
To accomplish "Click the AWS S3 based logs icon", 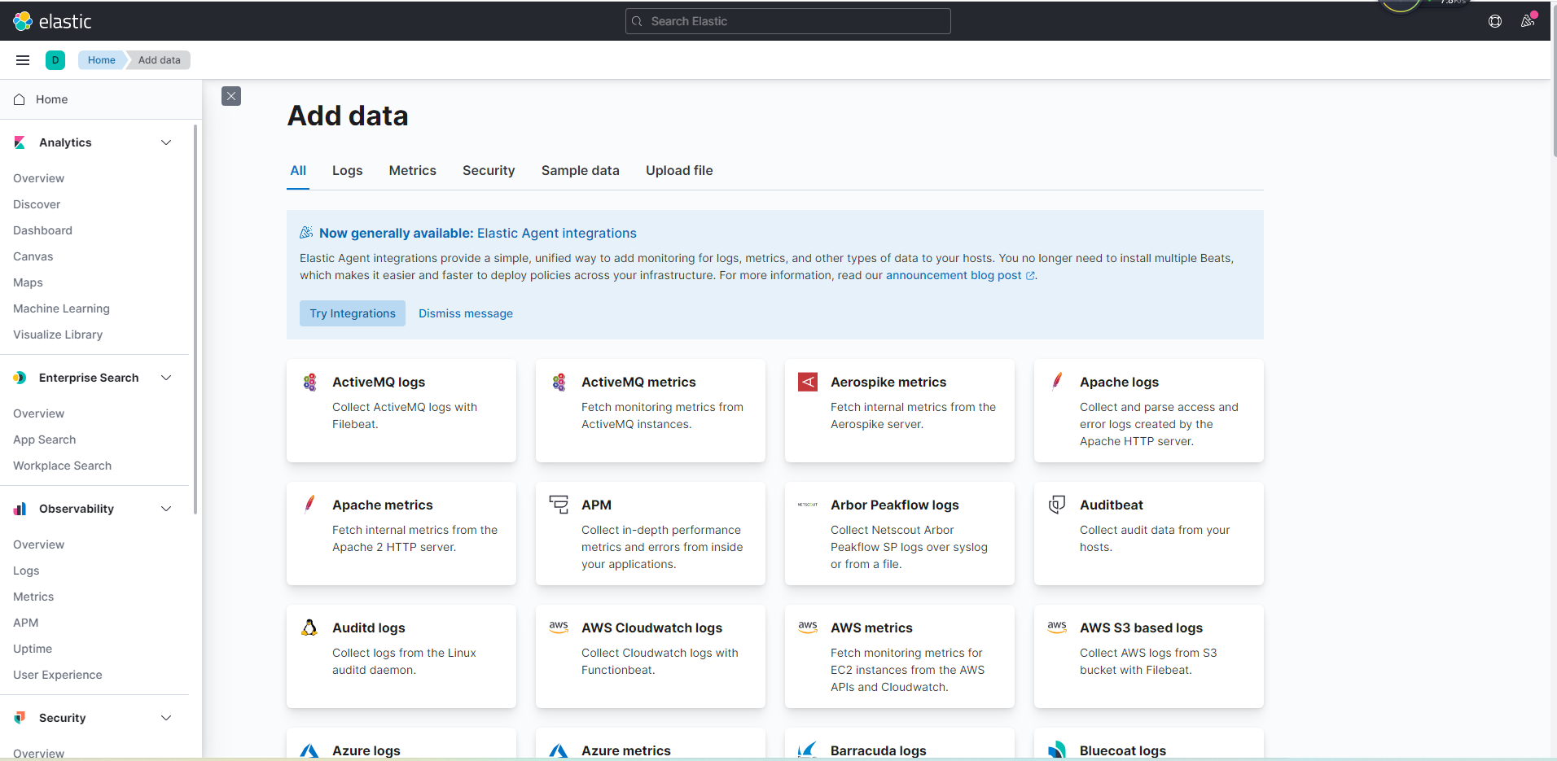I will click(x=1057, y=628).
